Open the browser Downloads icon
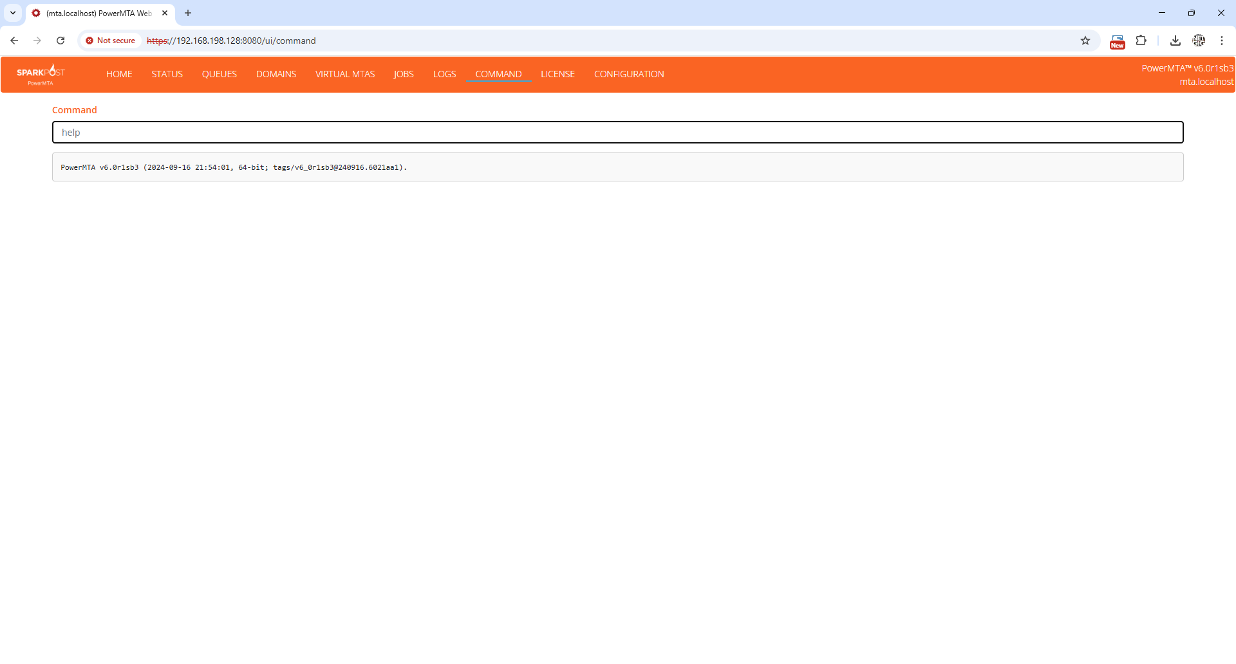 [1175, 41]
